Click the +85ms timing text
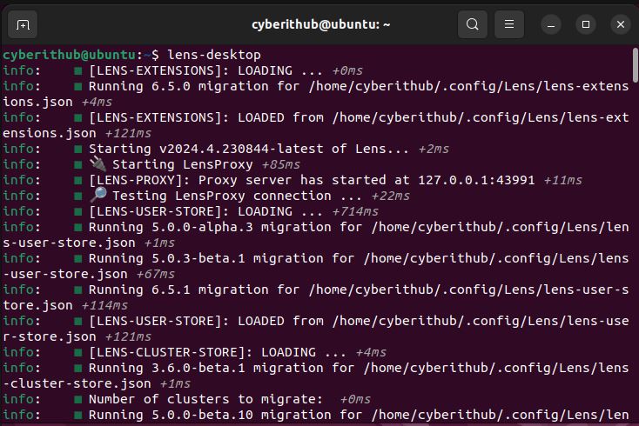This screenshot has width=639, height=426. pyautogui.click(x=281, y=164)
